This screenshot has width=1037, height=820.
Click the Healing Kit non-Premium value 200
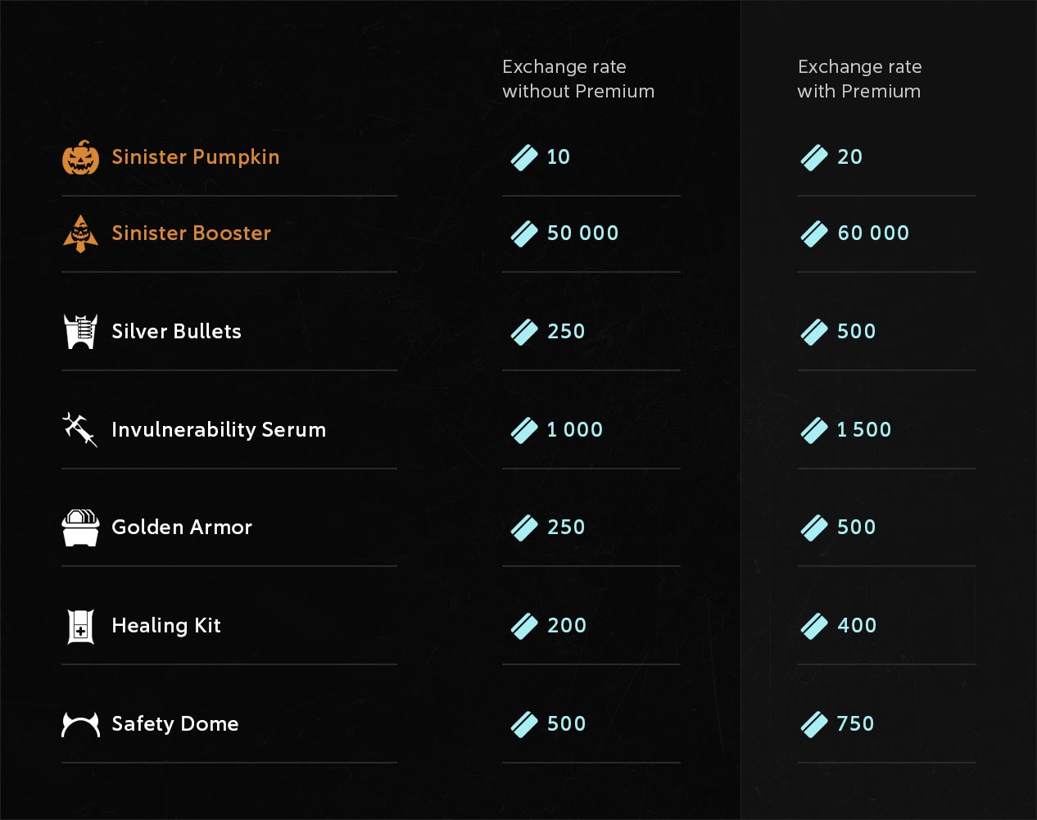tap(567, 626)
